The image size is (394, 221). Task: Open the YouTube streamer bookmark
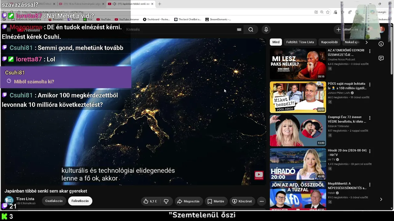127,19
